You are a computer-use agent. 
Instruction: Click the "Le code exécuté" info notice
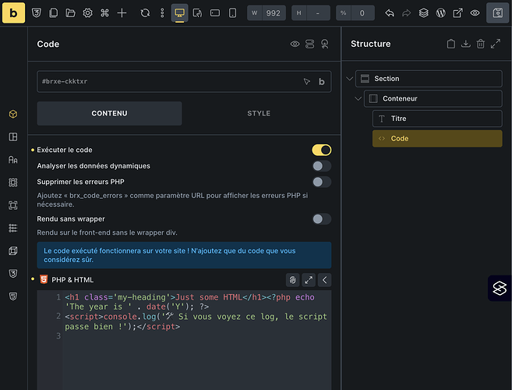point(184,255)
